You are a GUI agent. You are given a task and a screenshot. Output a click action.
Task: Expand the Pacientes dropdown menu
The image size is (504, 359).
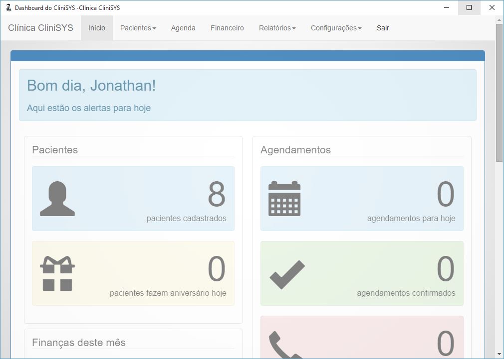(x=138, y=28)
